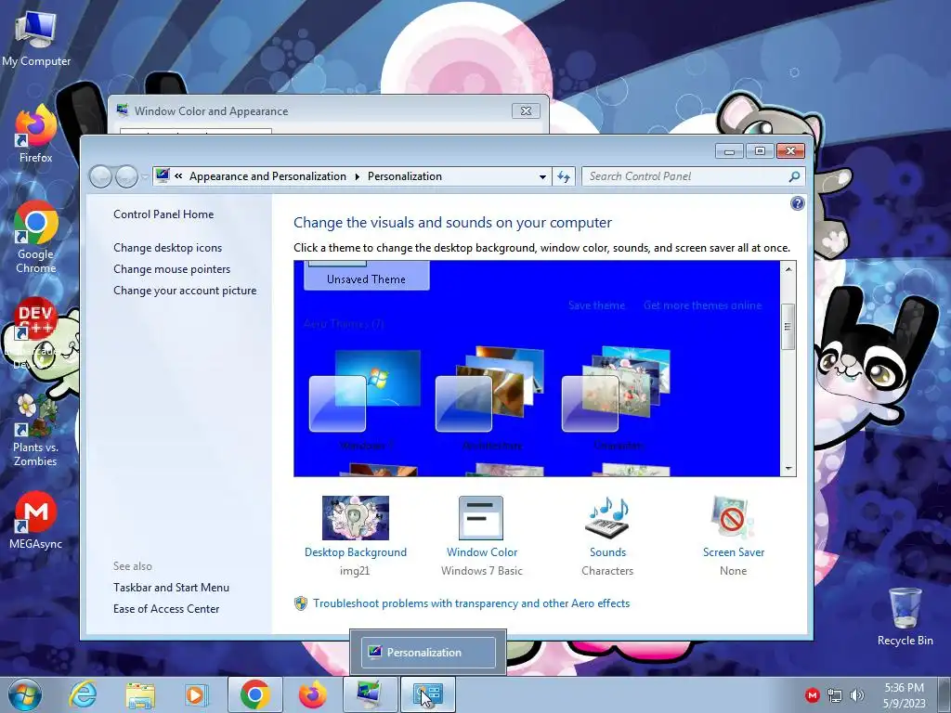Click Appearance and Personalization breadcrumb
Image resolution: width=951 pixels, height=713 pixels.
point(267,176)
